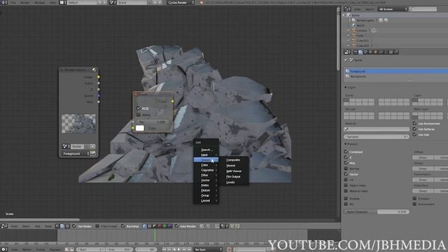Open the Filter entry in Add menu
448x252 pixels.
[206, 175]
